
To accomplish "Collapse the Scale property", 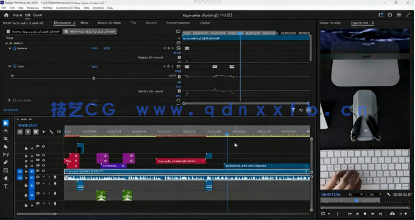I will click(x=10, y=66).
